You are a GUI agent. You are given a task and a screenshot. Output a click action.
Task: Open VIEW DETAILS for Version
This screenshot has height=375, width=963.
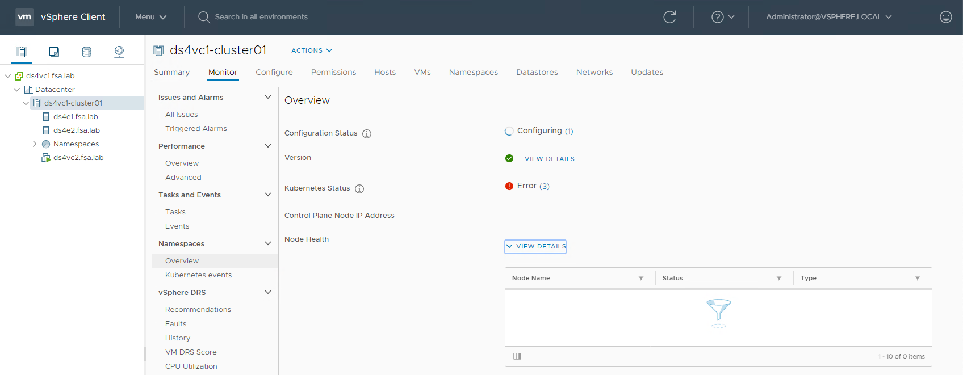[550, 159]
